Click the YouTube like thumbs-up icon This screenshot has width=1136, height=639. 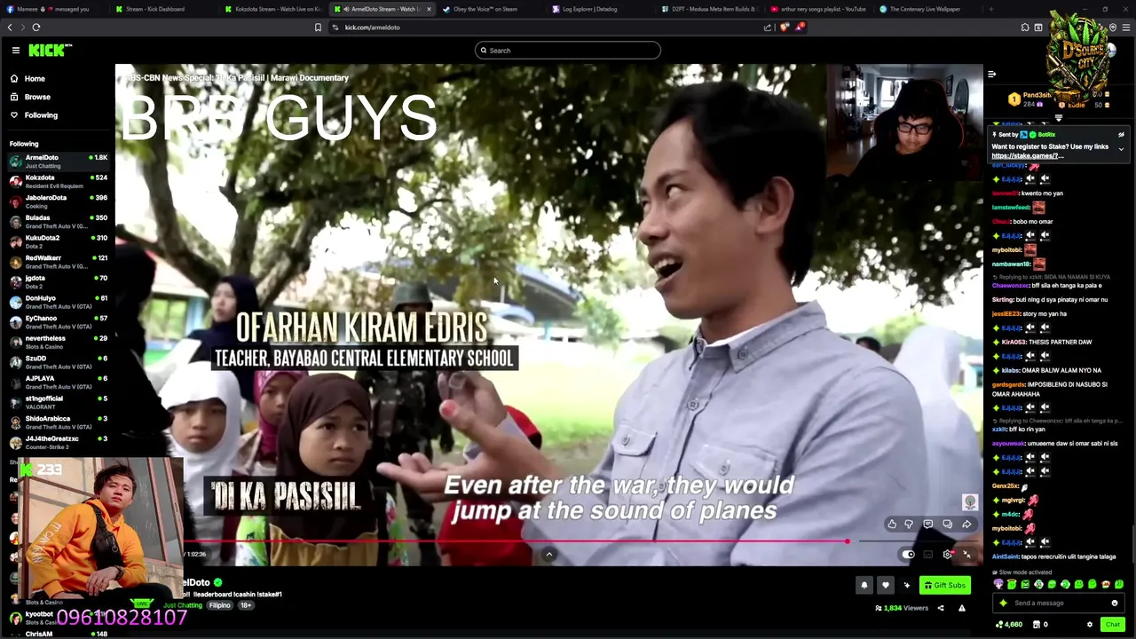coord(892,525)
